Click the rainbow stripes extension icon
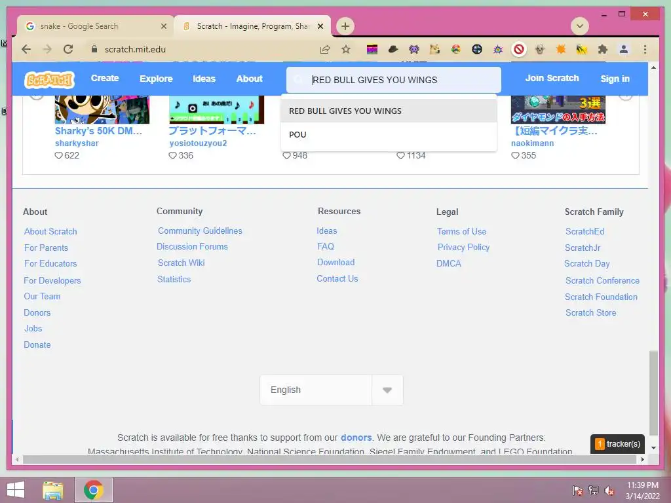Image resolution: width=671 pixels, height=503 pixels. [x=372, y=50]
